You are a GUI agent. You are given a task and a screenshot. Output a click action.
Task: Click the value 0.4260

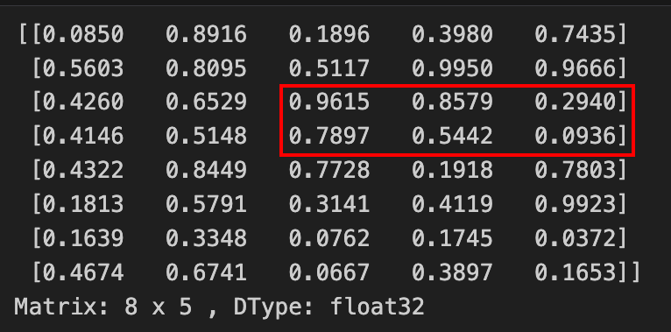83,102
